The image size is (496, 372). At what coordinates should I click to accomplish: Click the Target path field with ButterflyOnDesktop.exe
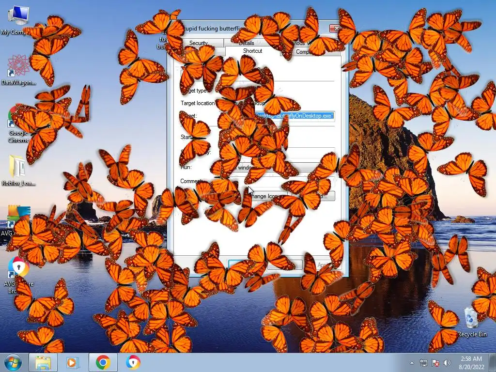coord(277,116)
